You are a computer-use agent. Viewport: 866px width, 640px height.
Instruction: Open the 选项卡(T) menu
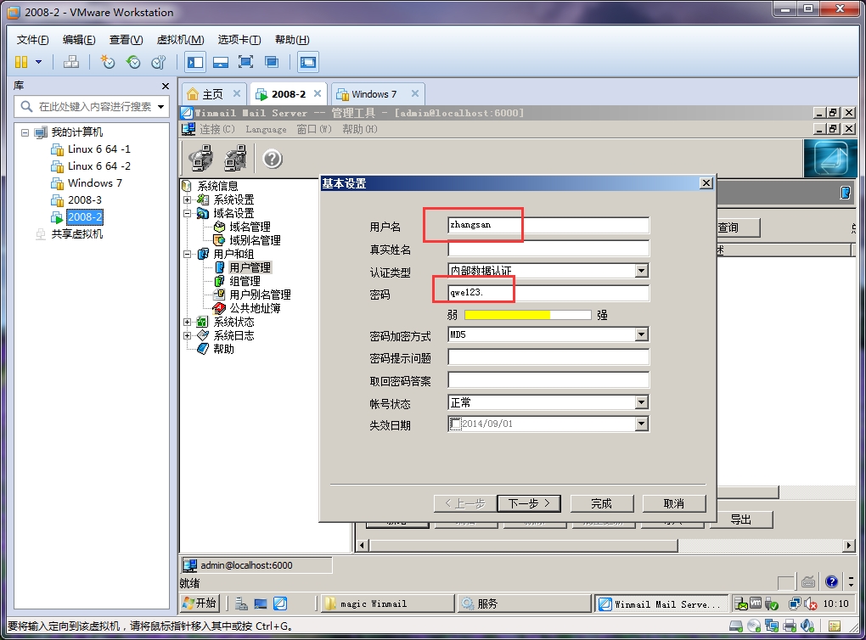click(x=239, y=40)
